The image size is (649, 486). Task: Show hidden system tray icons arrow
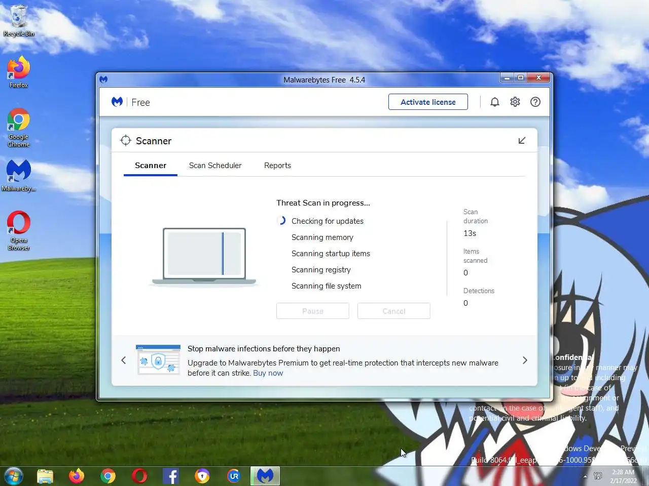pyautogui.click(x=585, y=476)
